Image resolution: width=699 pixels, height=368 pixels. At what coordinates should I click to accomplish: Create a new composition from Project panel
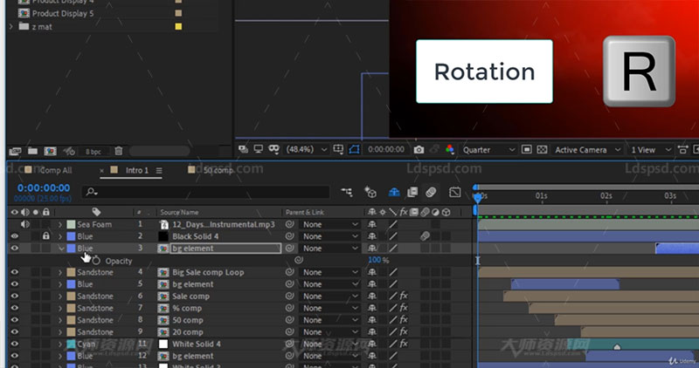[50, 151]
